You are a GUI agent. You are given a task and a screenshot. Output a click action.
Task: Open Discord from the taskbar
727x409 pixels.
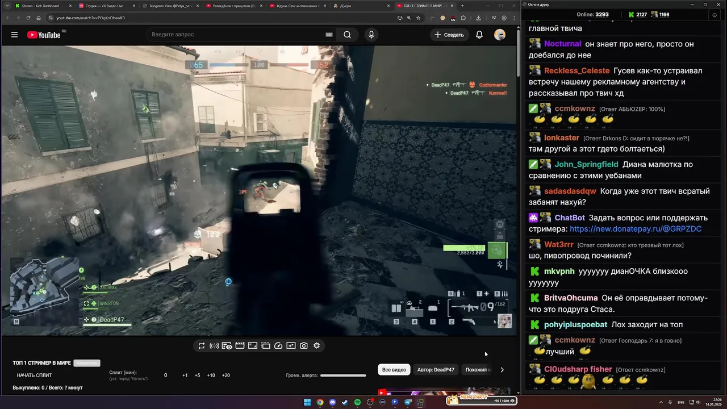pos(332,402)
